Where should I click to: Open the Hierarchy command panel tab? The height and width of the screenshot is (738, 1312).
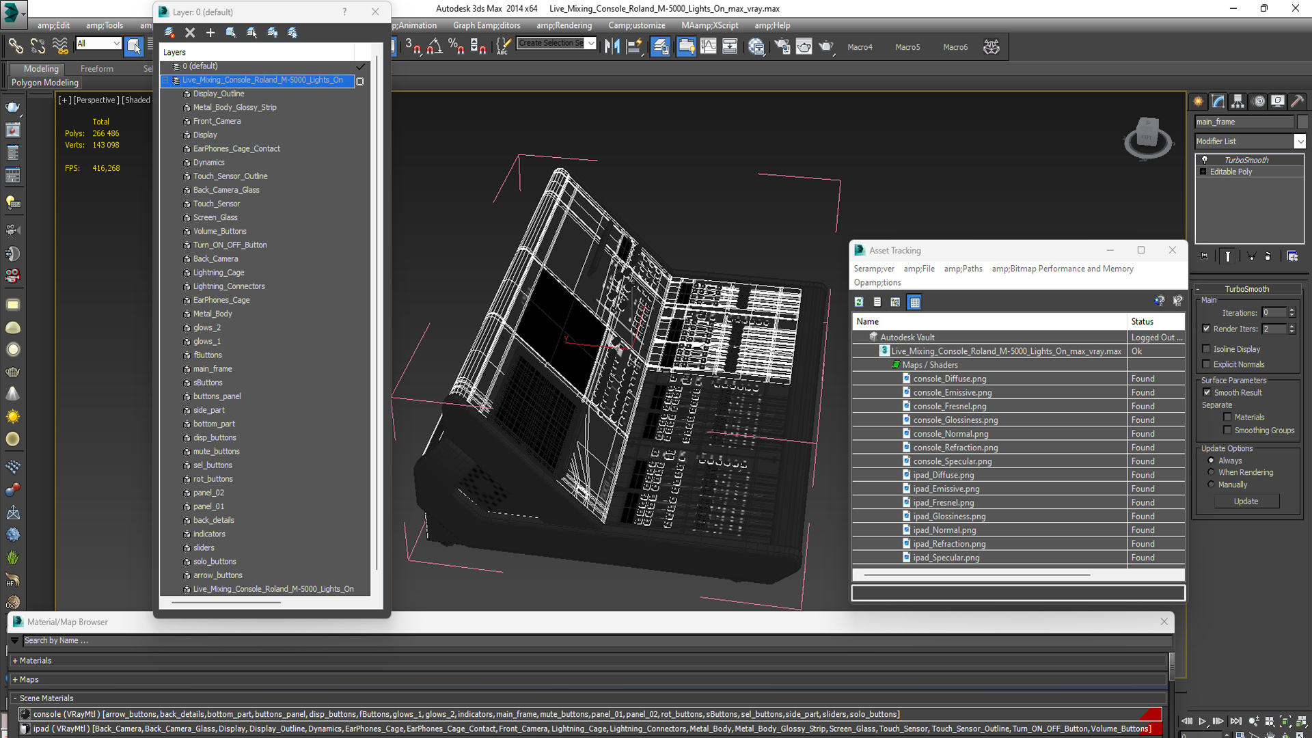(x=1238, y=101)
